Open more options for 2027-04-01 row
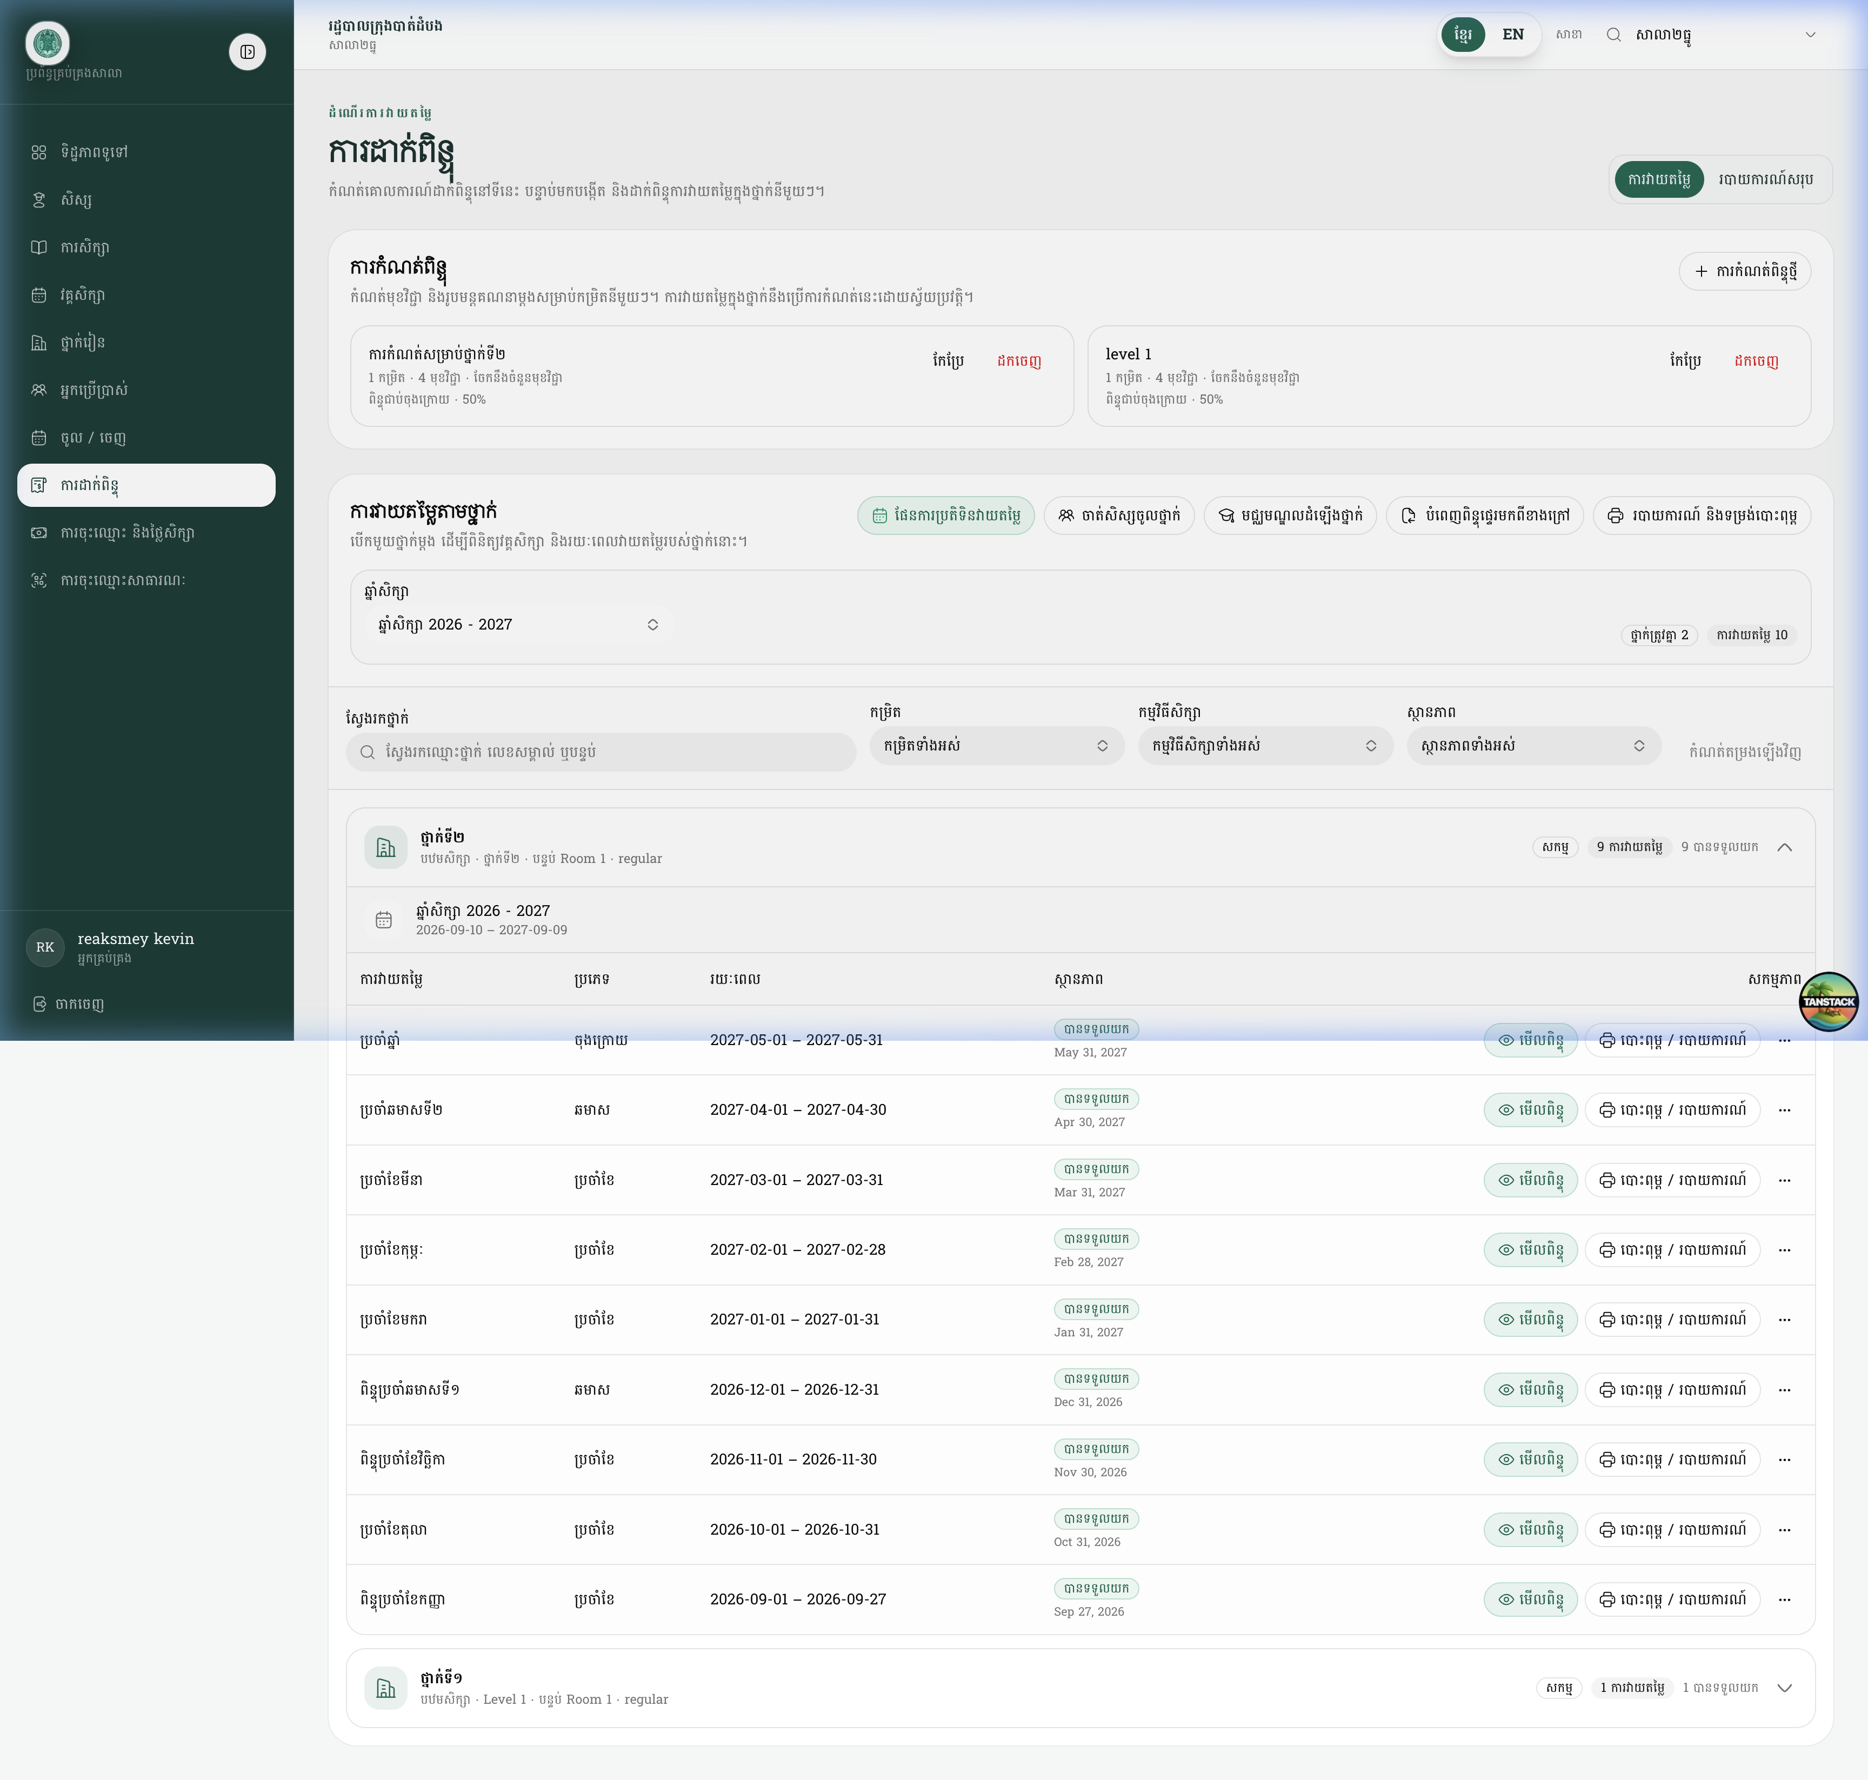 [1784, 1109]
